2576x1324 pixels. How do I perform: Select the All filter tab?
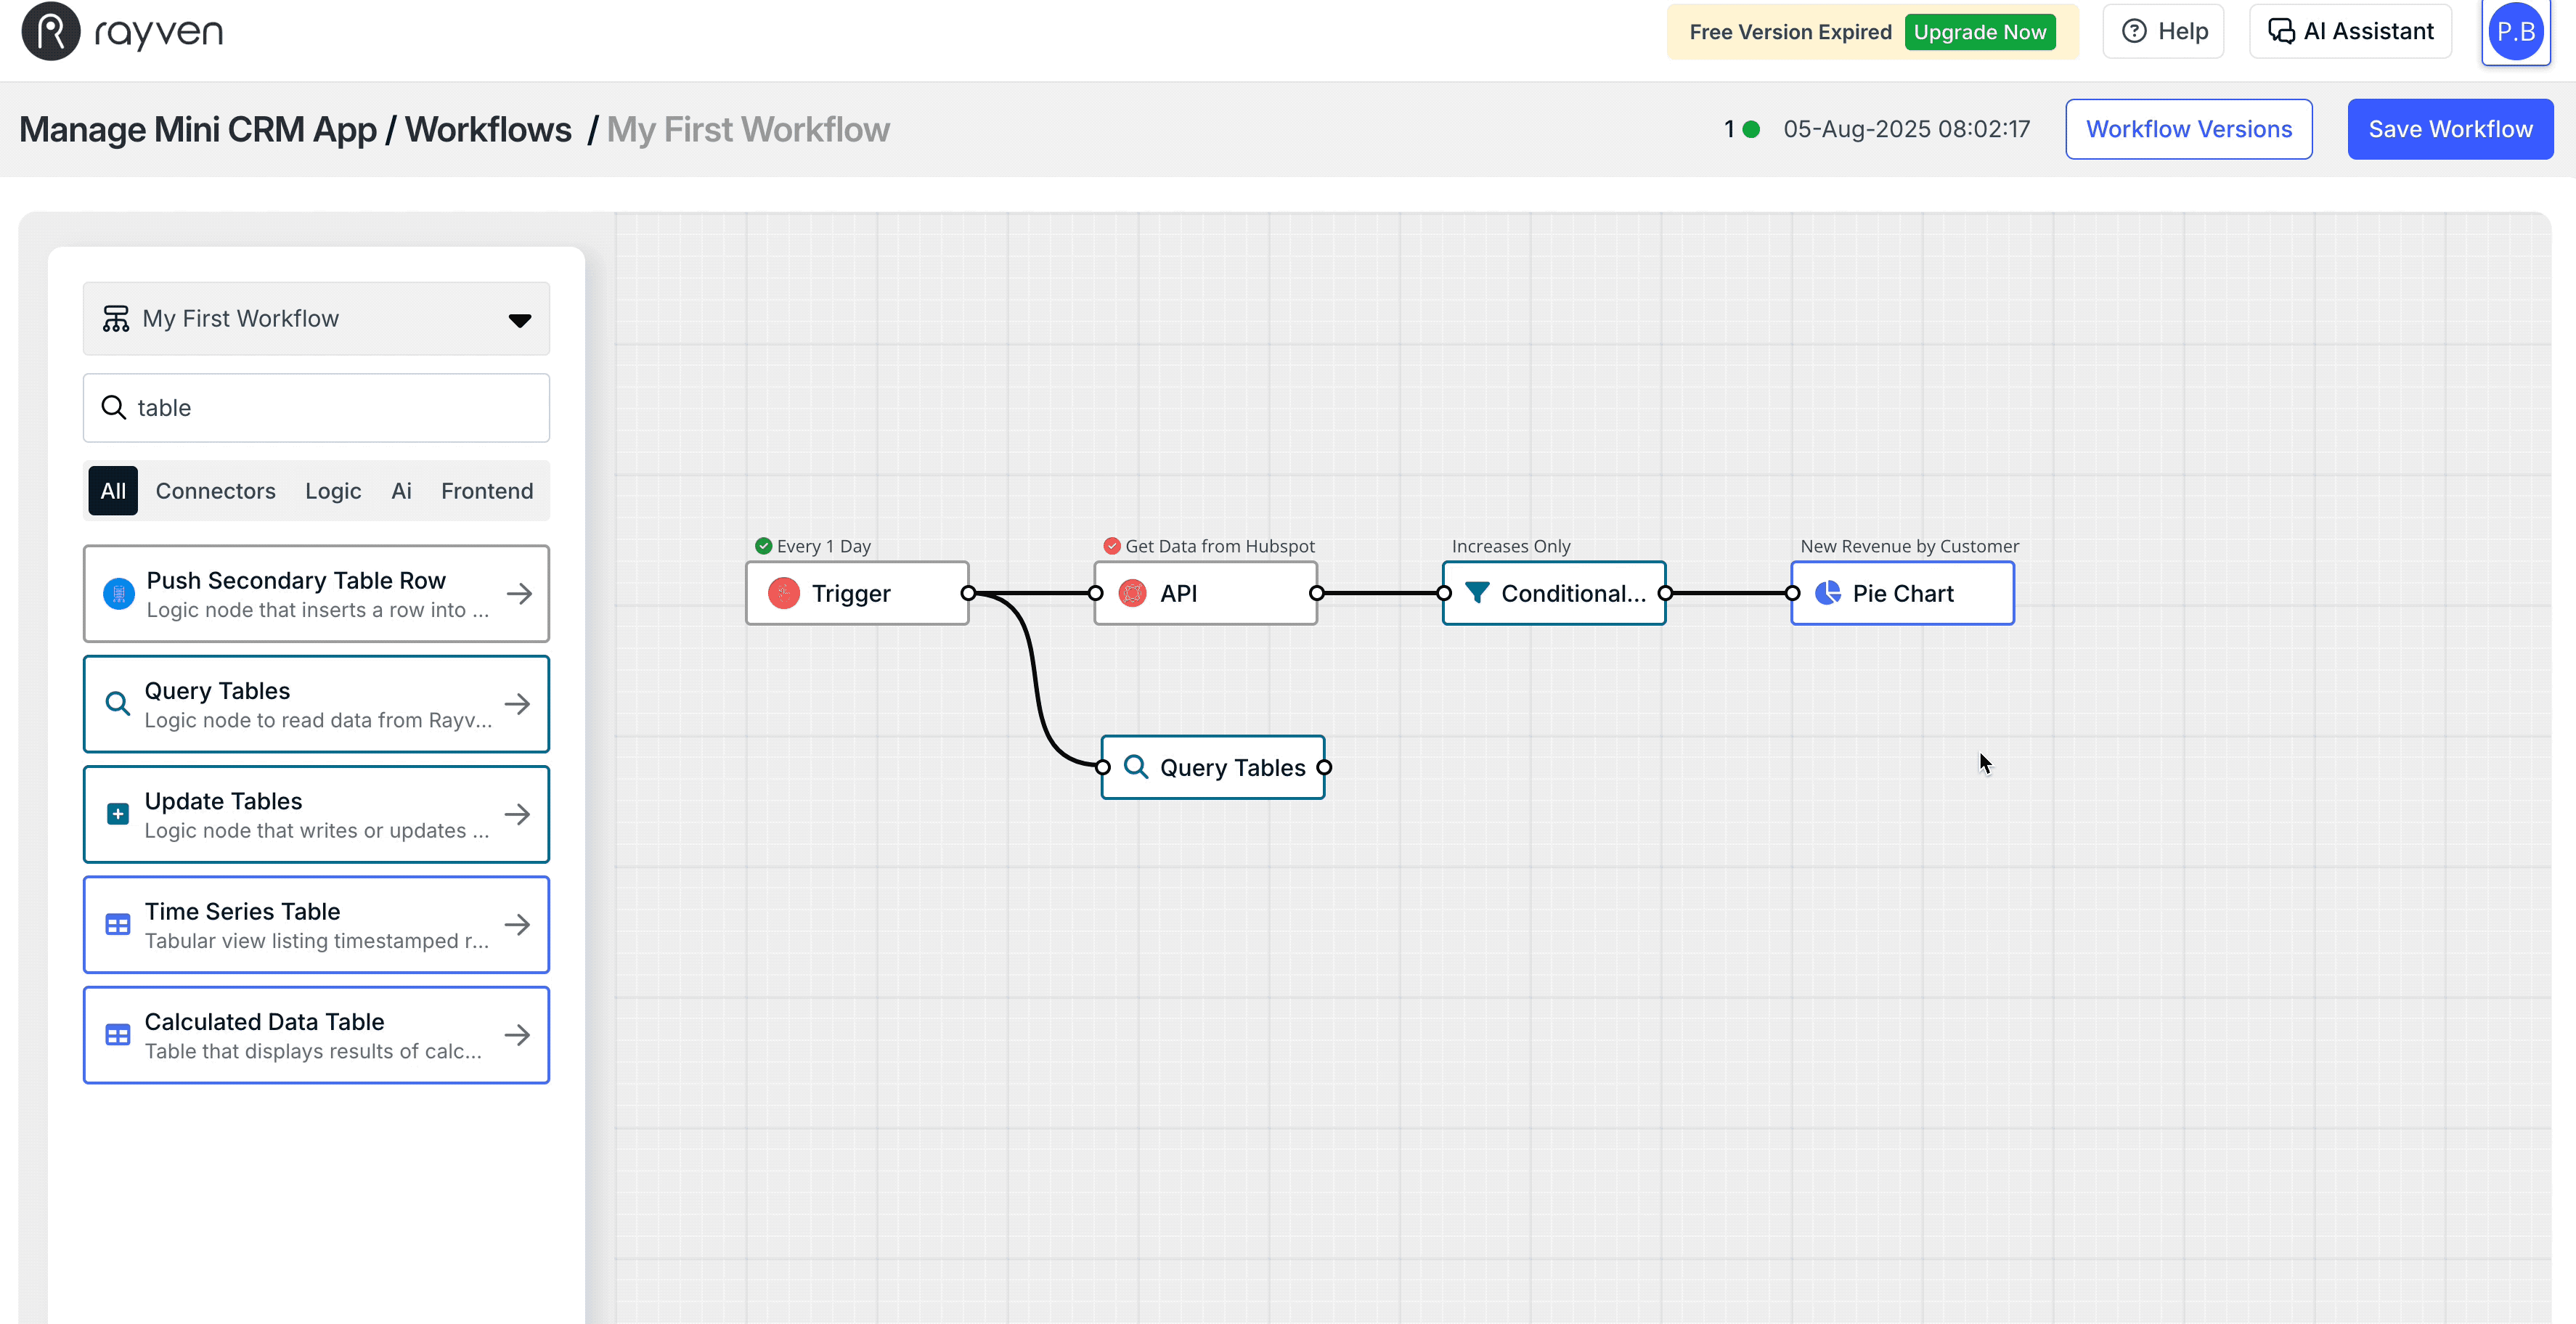click(113, 491)
